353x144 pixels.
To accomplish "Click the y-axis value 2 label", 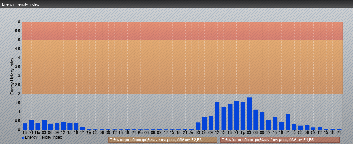I will click(x=19, y=94).
